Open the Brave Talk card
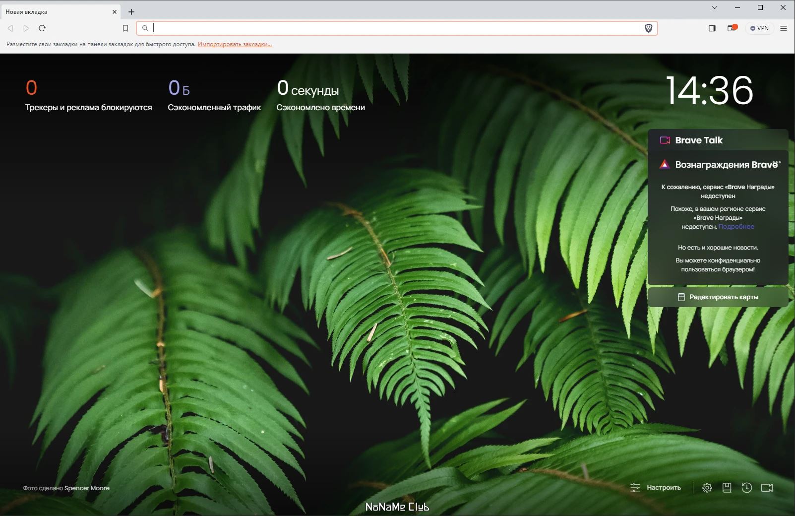 click(x=718, y=140)
